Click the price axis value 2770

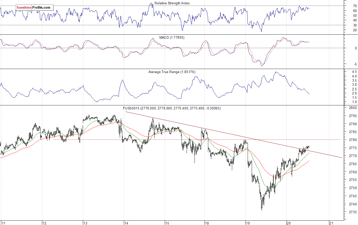[x=353, y=156]
